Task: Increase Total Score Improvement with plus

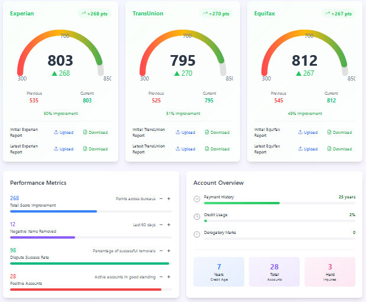Action: (x=169, y=199)
